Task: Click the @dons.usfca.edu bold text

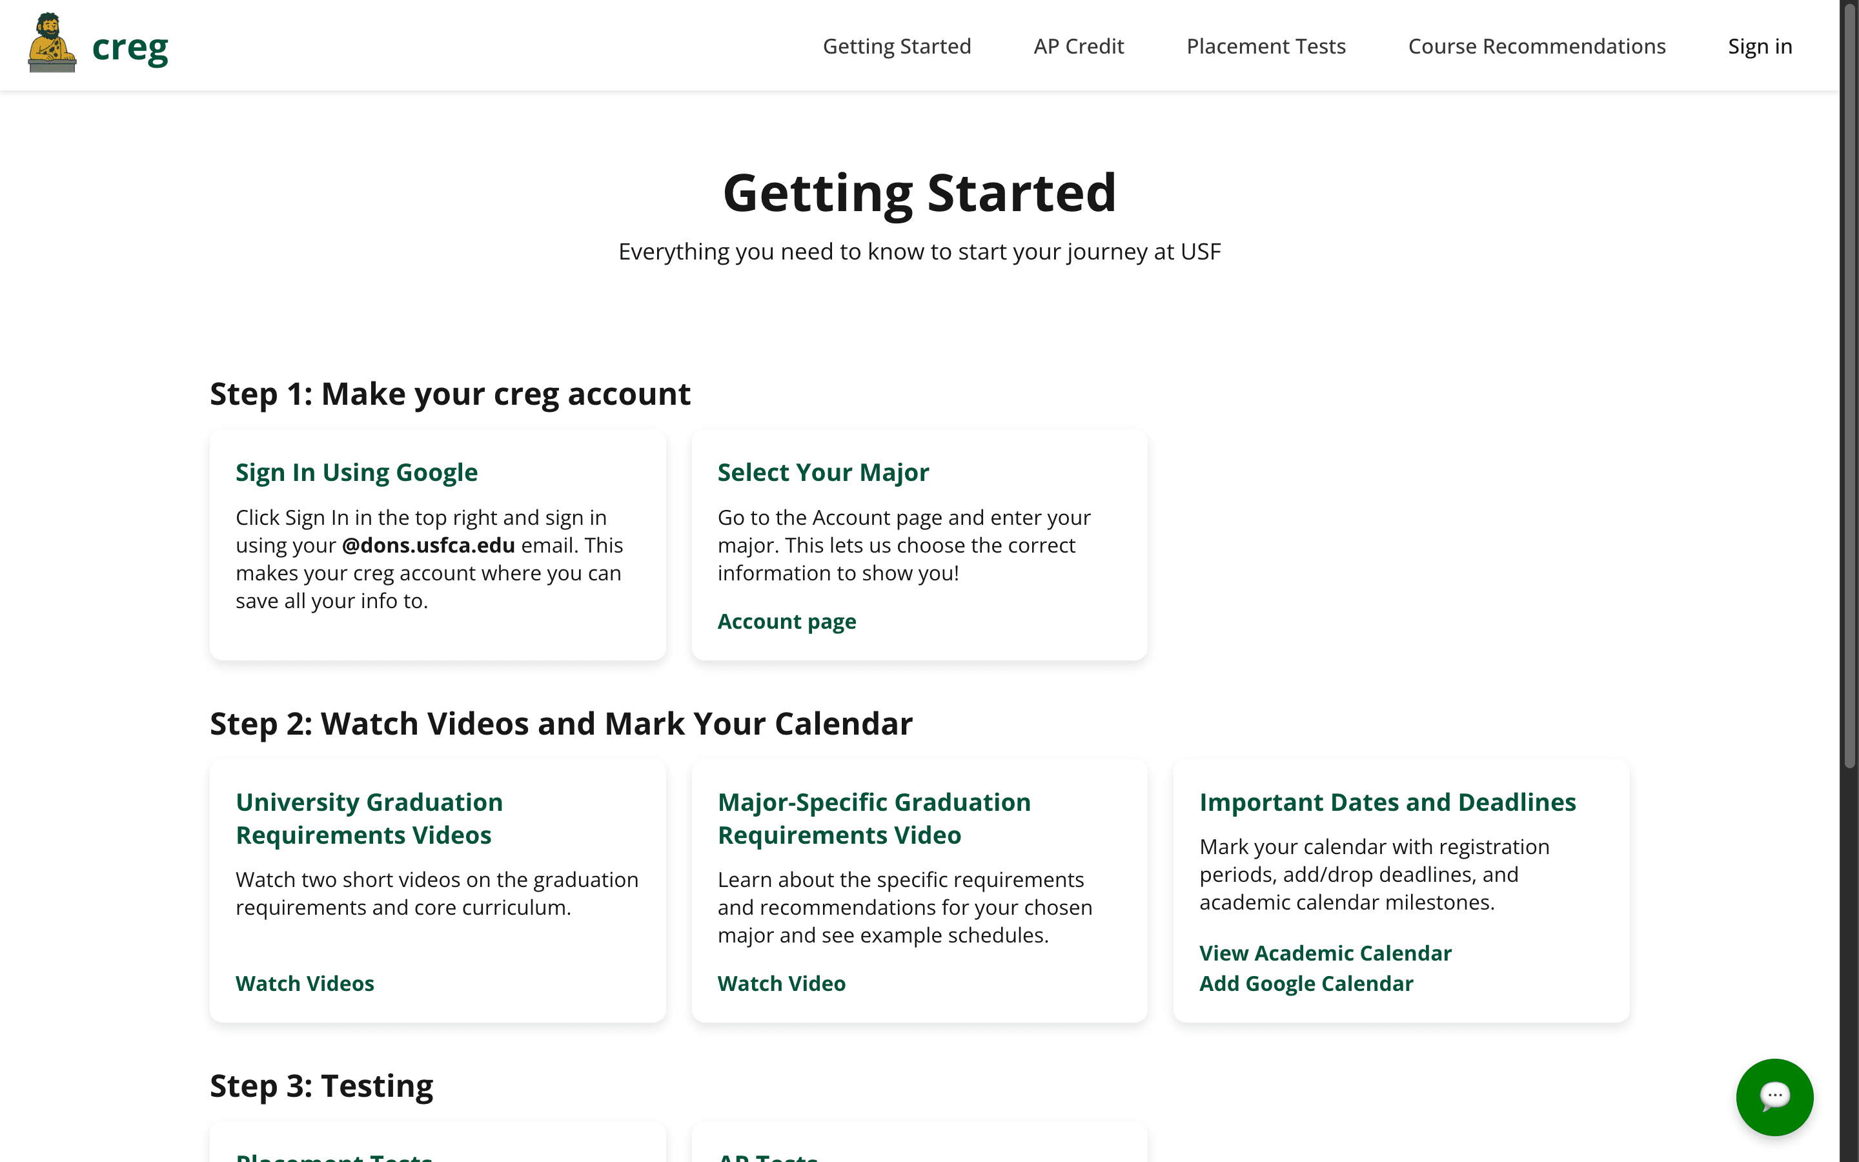Action: (x=429, y=545)
